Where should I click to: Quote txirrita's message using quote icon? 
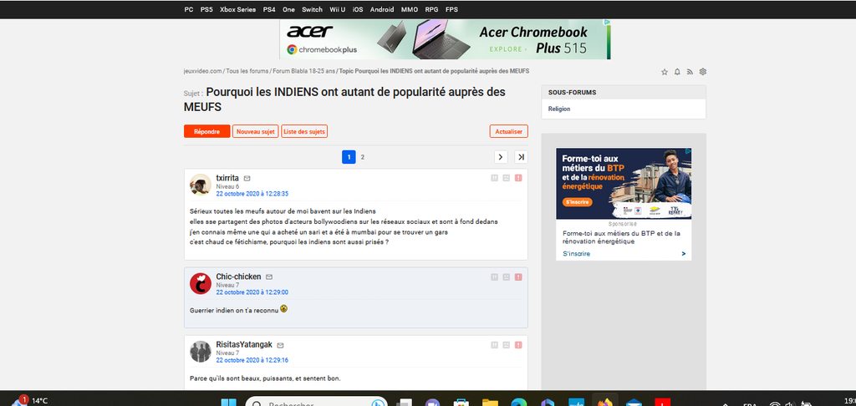pyautogui.click(x=494, y=178)
